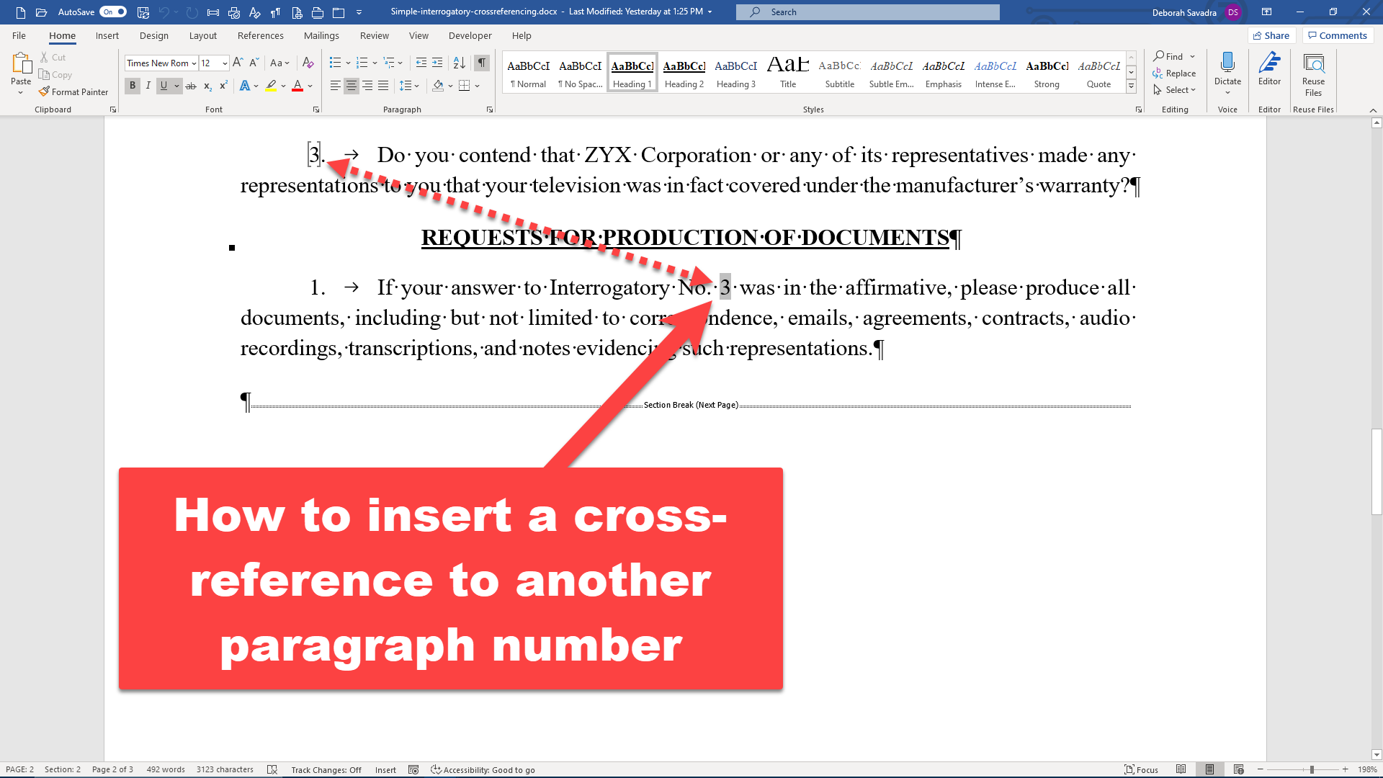The height and width of the screenshot is (778, 1383).
Task: Click the Text Highlight Color icon
Action: (270, 86)
